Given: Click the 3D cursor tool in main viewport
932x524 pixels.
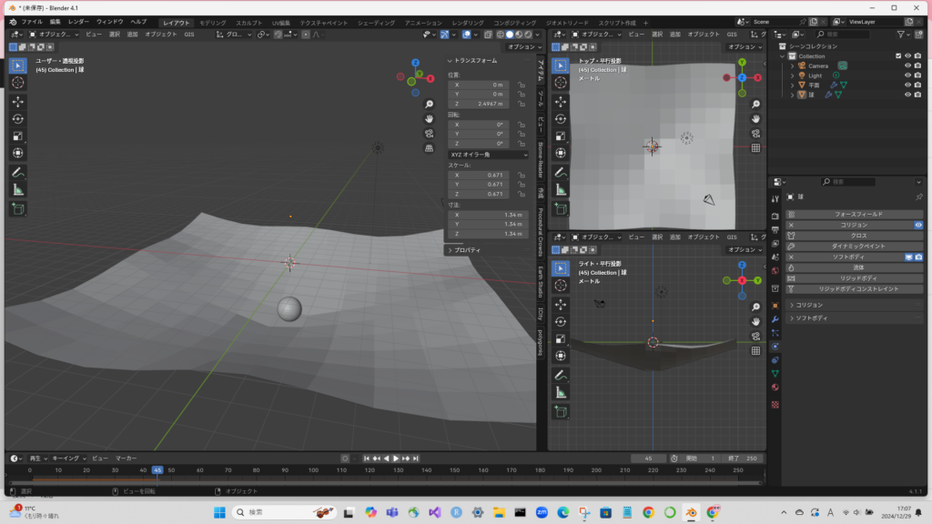Looking at the screenshot, I should [x=18, y=82].
